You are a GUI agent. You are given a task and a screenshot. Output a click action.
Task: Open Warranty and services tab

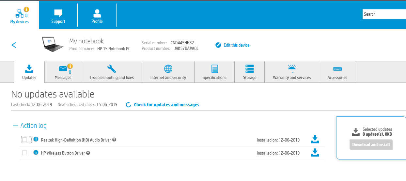[x=292, y=72]
